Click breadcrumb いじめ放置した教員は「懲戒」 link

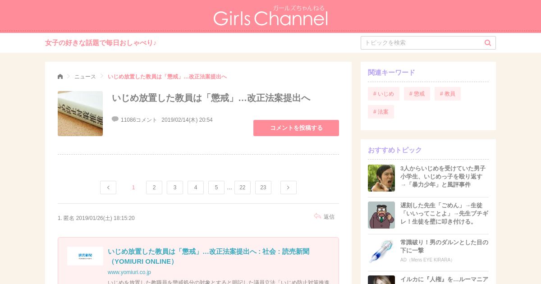click(167, 77)
